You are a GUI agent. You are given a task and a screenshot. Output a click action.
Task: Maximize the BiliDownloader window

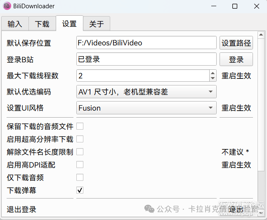(235, 6)
